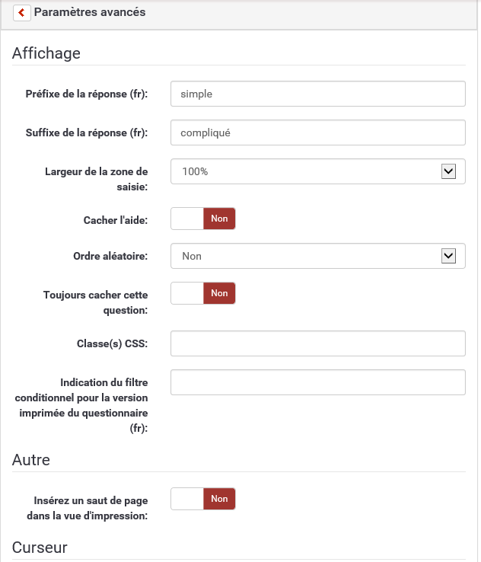Click the "Suffixe de la réponse" input field
This screenshot has height=562, width=481.
coord(317,132)
